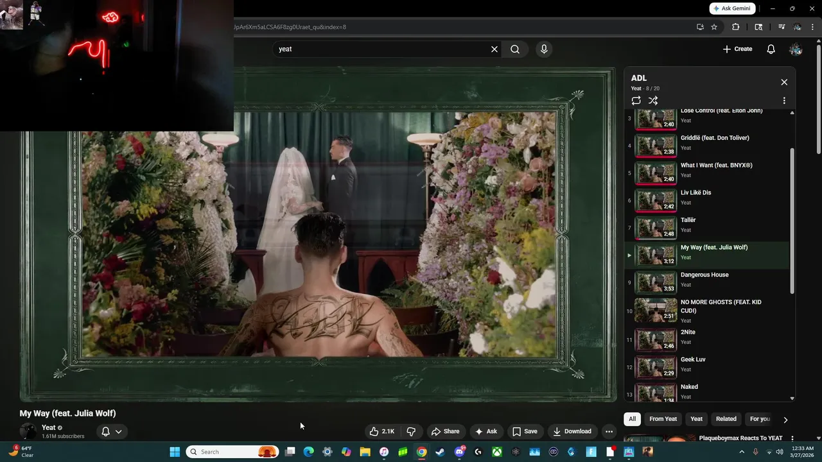Click the search magnifier button
Image resolution: width=822 pixels, height=462 pixels.
click(515, 49)
